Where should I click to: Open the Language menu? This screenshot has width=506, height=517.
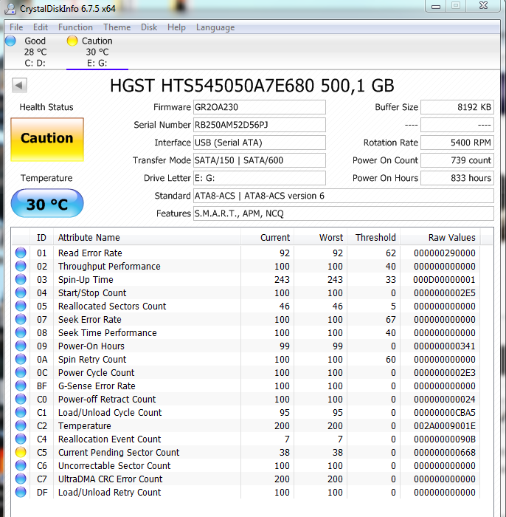[215, 27]
